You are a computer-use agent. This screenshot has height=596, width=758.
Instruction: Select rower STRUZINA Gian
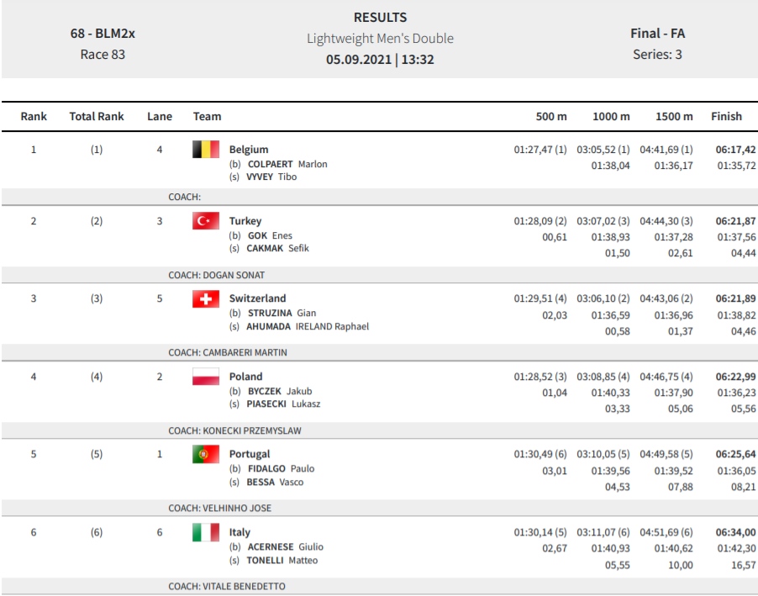[x=282, y=313]
